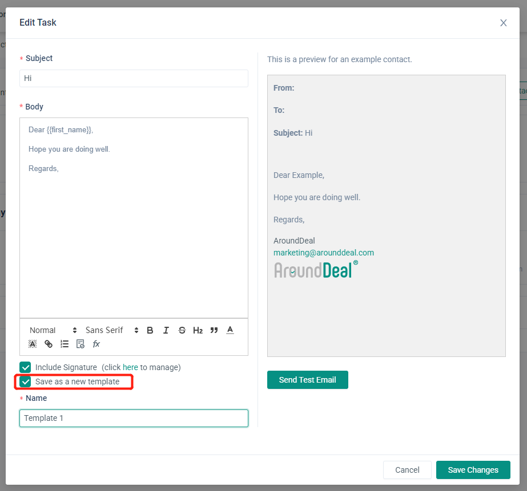The image size is (527, 491).
Task: Insert a blockquote using the quote icon
Action: tap(214, 330)
